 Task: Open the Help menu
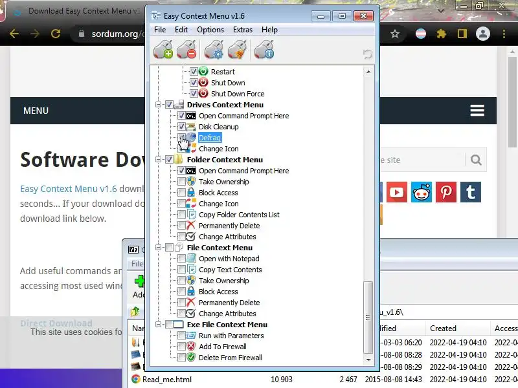tap(269, 30)
